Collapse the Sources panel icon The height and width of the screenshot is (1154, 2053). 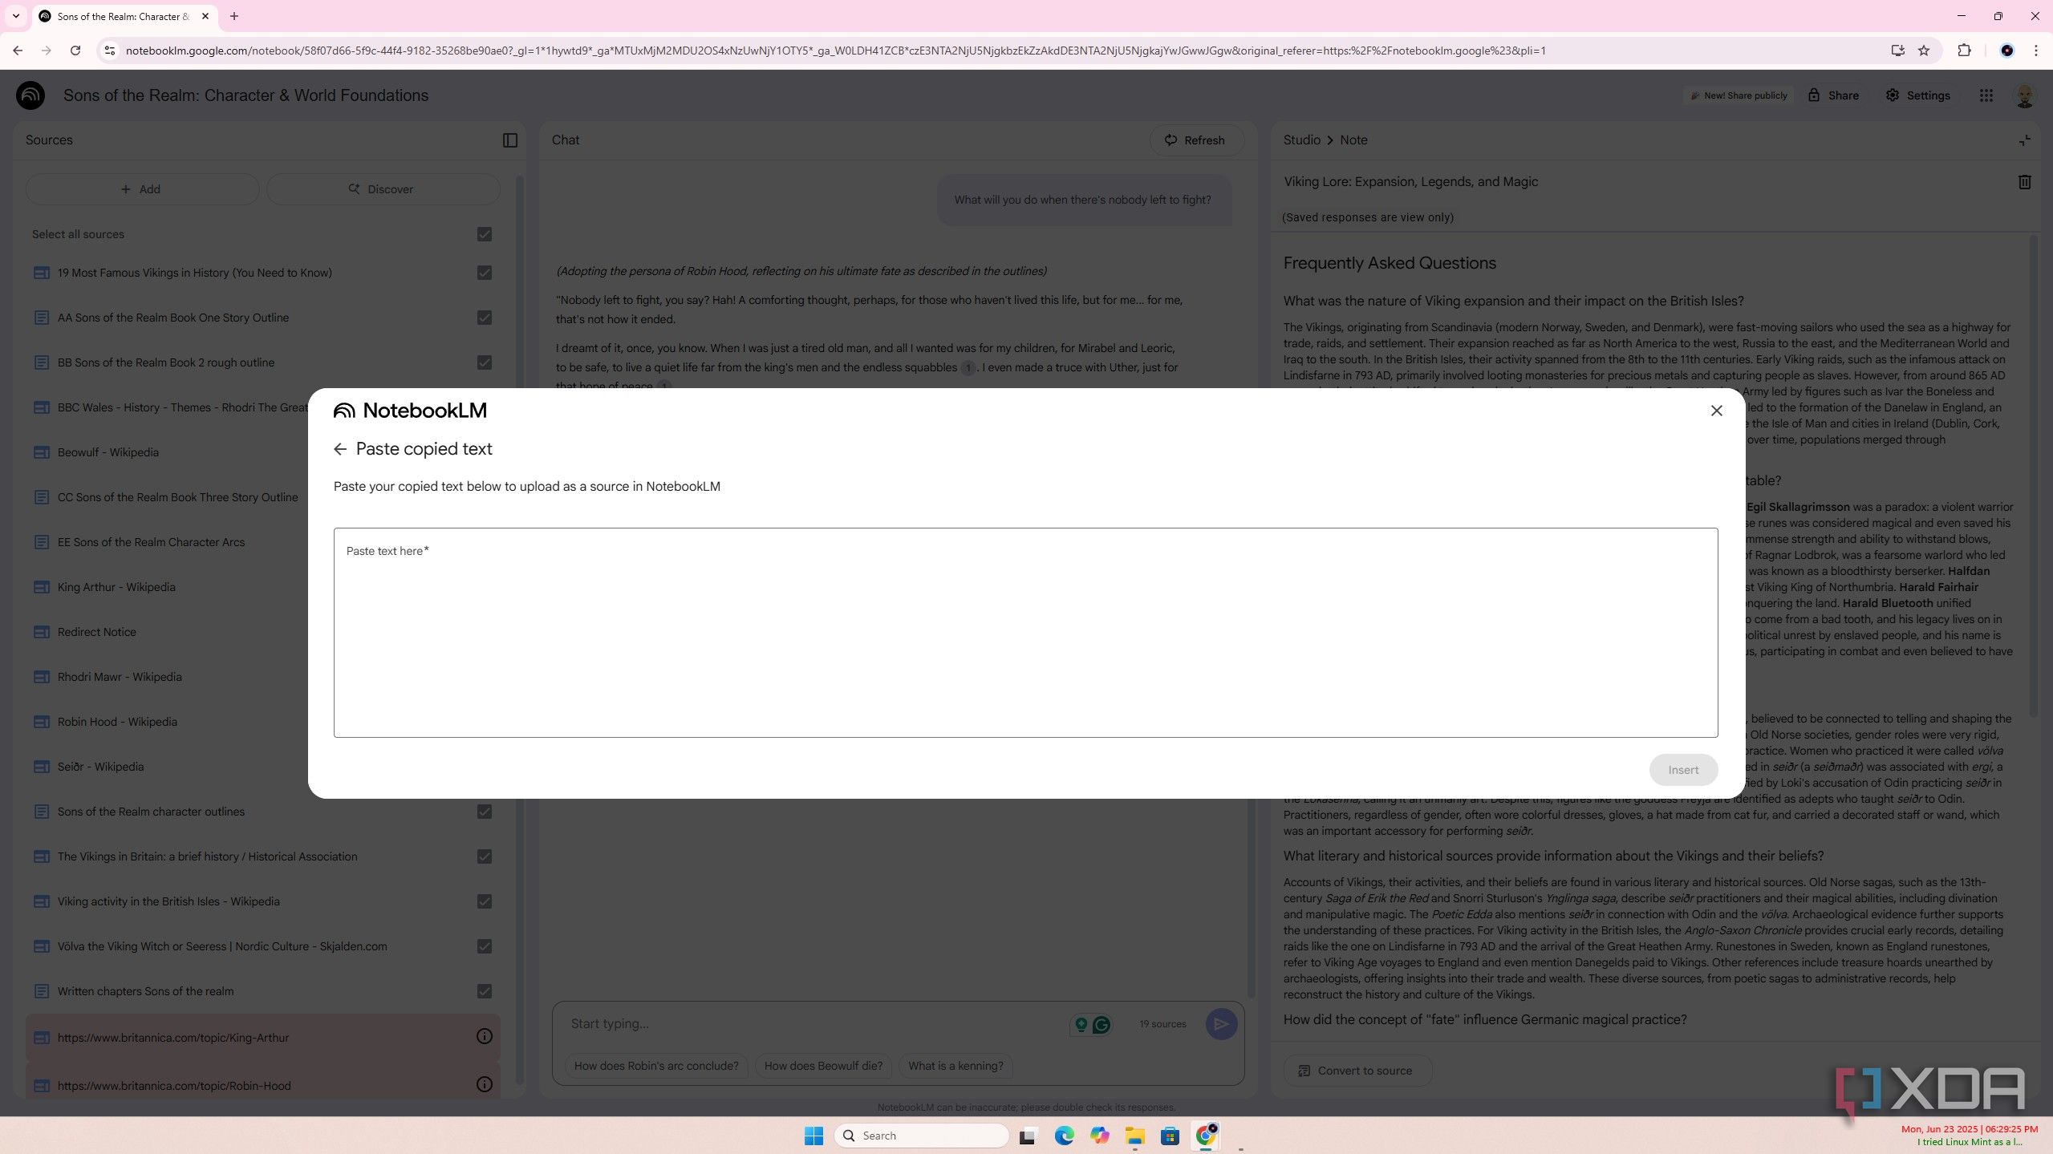point(510,140)
